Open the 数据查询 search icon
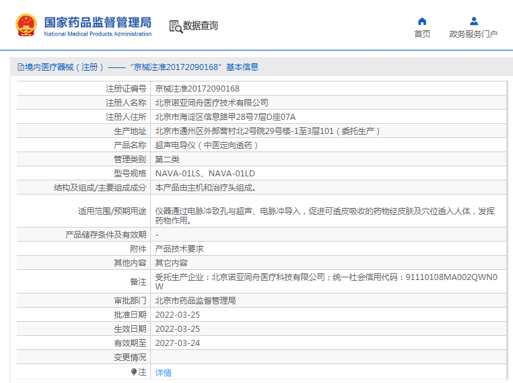This screenshot has width=513, height=383. click(x=176, y=26)
